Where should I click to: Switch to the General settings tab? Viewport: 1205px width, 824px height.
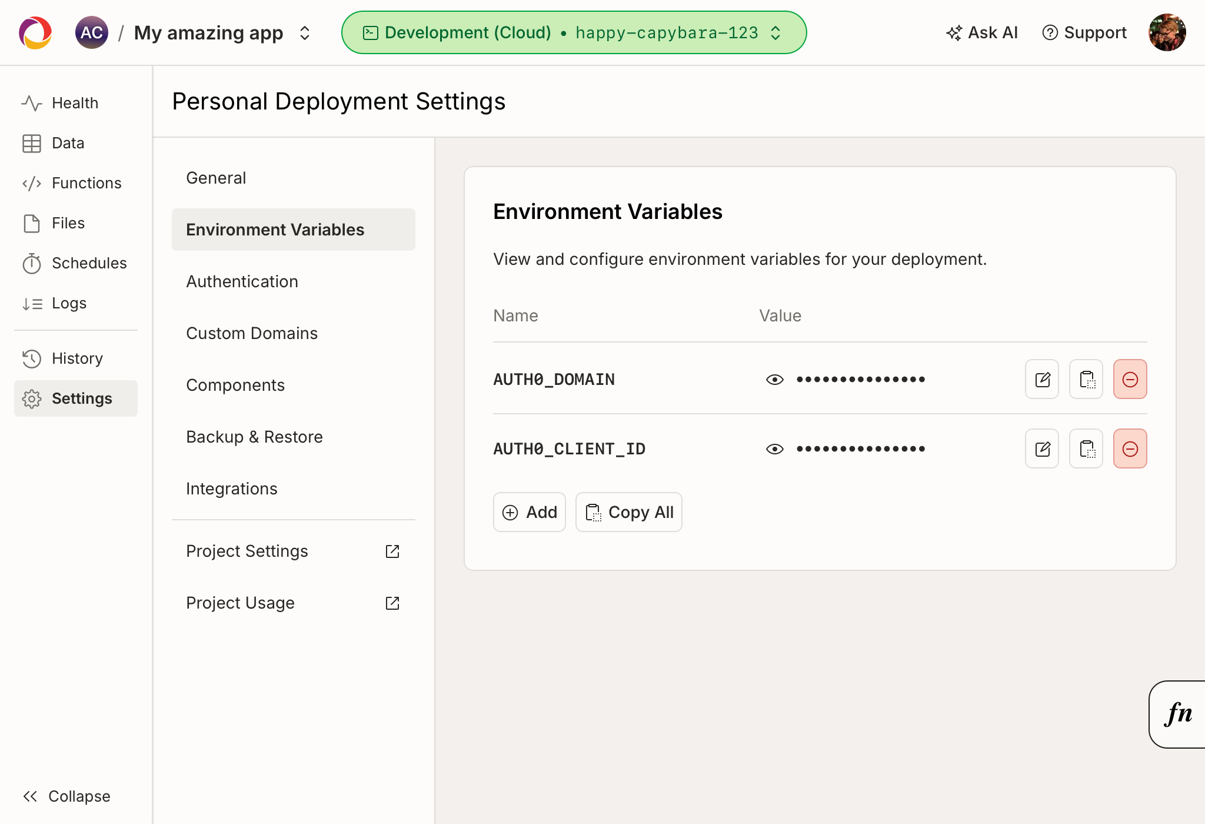click(x=293, y=178)
